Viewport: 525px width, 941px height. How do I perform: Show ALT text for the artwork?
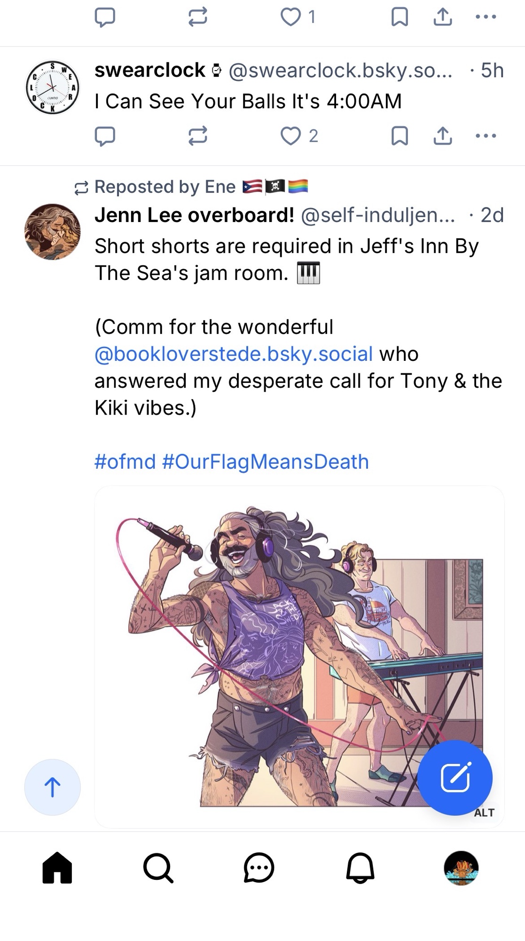(484, 813)
